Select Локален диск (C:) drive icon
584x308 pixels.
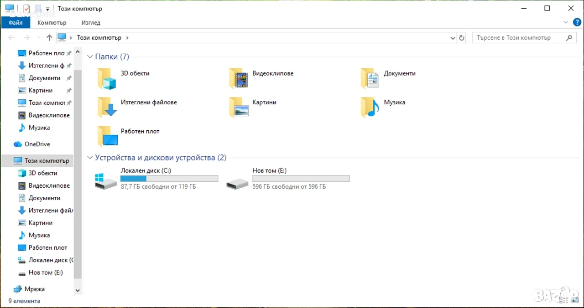[x=105, y=181]
